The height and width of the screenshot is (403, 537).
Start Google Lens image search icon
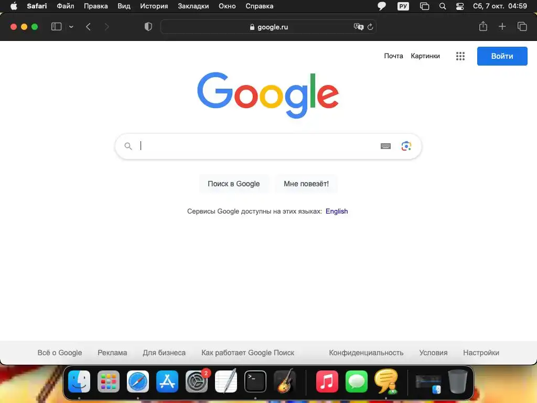tap(406, 146)
